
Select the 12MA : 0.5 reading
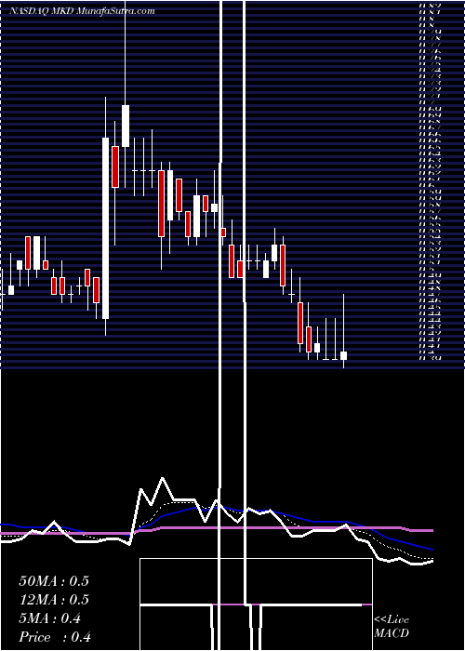tap(54, 600)
